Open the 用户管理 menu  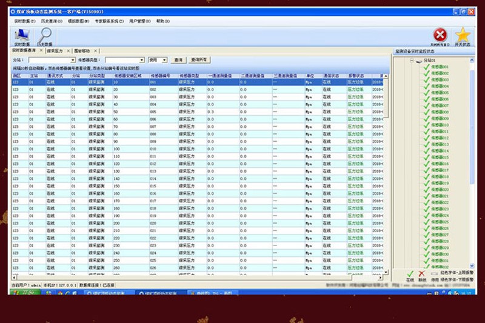coord(141,21)
